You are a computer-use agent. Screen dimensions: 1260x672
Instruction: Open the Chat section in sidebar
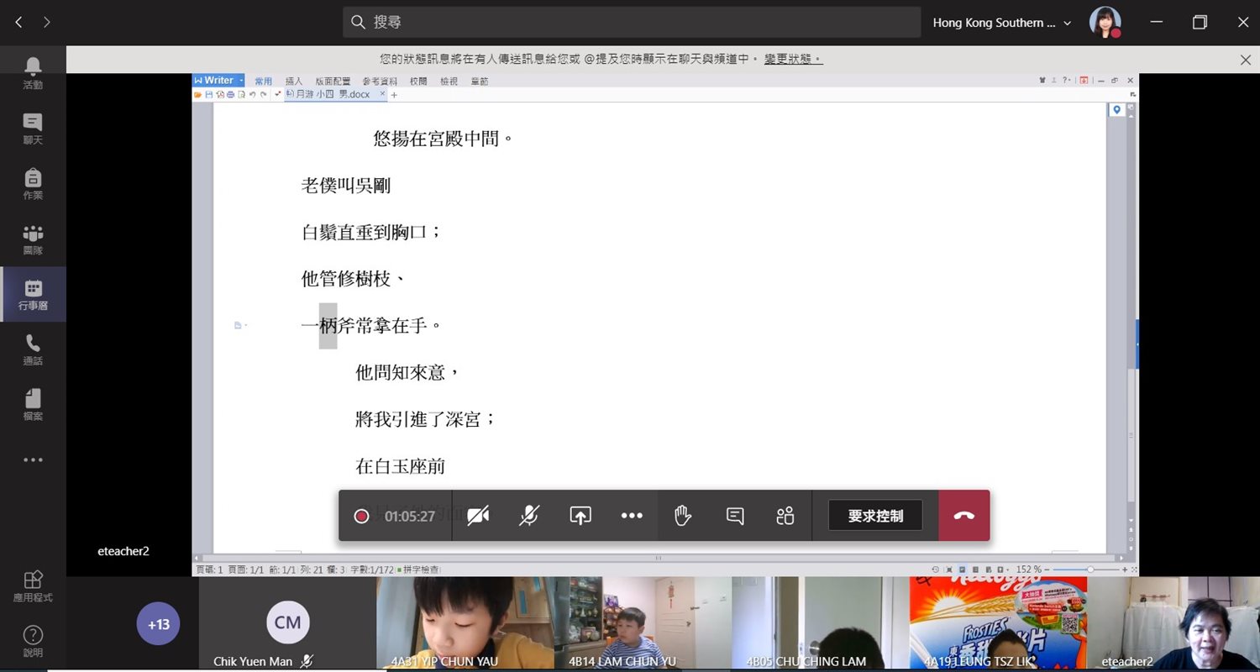pyautogui.click(x=33, y=129)
